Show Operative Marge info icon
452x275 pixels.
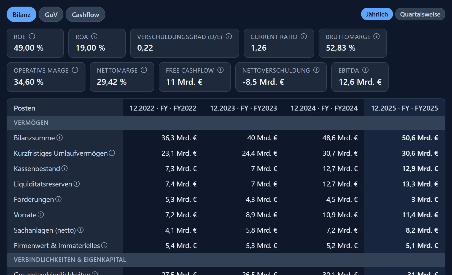point(75,70)
